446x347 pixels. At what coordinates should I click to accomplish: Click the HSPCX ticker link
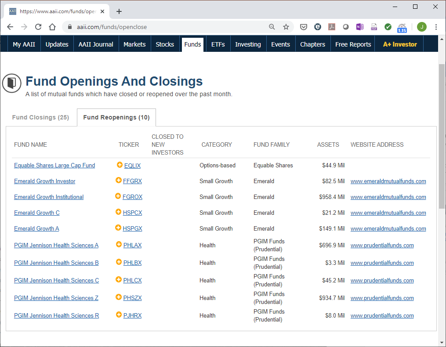pyautogui.click(x=133, y=213)
